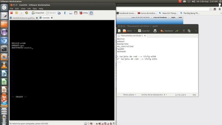Image resolution: width=222 pixels, height=125 pixels.
Task: Open the Terminal launcher icon
Action: tap(4, 49)
